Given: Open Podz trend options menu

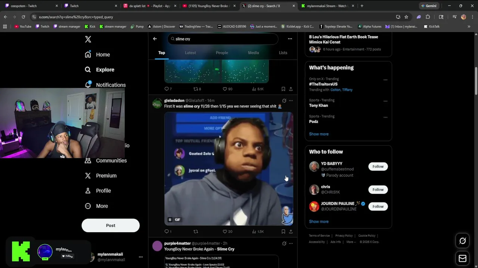Looking at the screenshot, I should pyautogui.click(x=385, y=117).
